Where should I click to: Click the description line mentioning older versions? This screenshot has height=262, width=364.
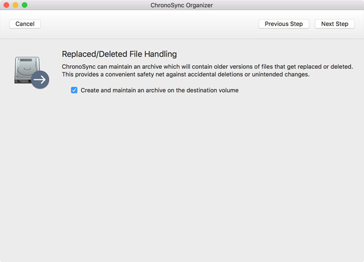point(207,67)
